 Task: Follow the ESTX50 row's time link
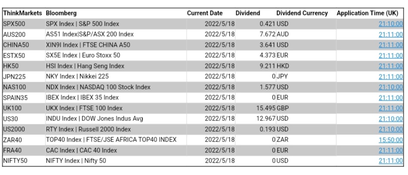(x=390, y=55)
